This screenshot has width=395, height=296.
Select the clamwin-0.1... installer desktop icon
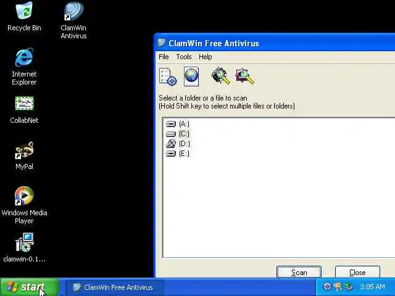24,247
